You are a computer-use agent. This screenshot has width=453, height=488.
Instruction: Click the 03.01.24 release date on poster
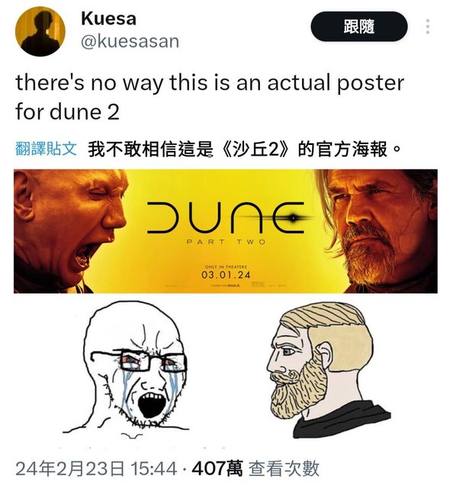pyautogui.click(x=226, y=274)
